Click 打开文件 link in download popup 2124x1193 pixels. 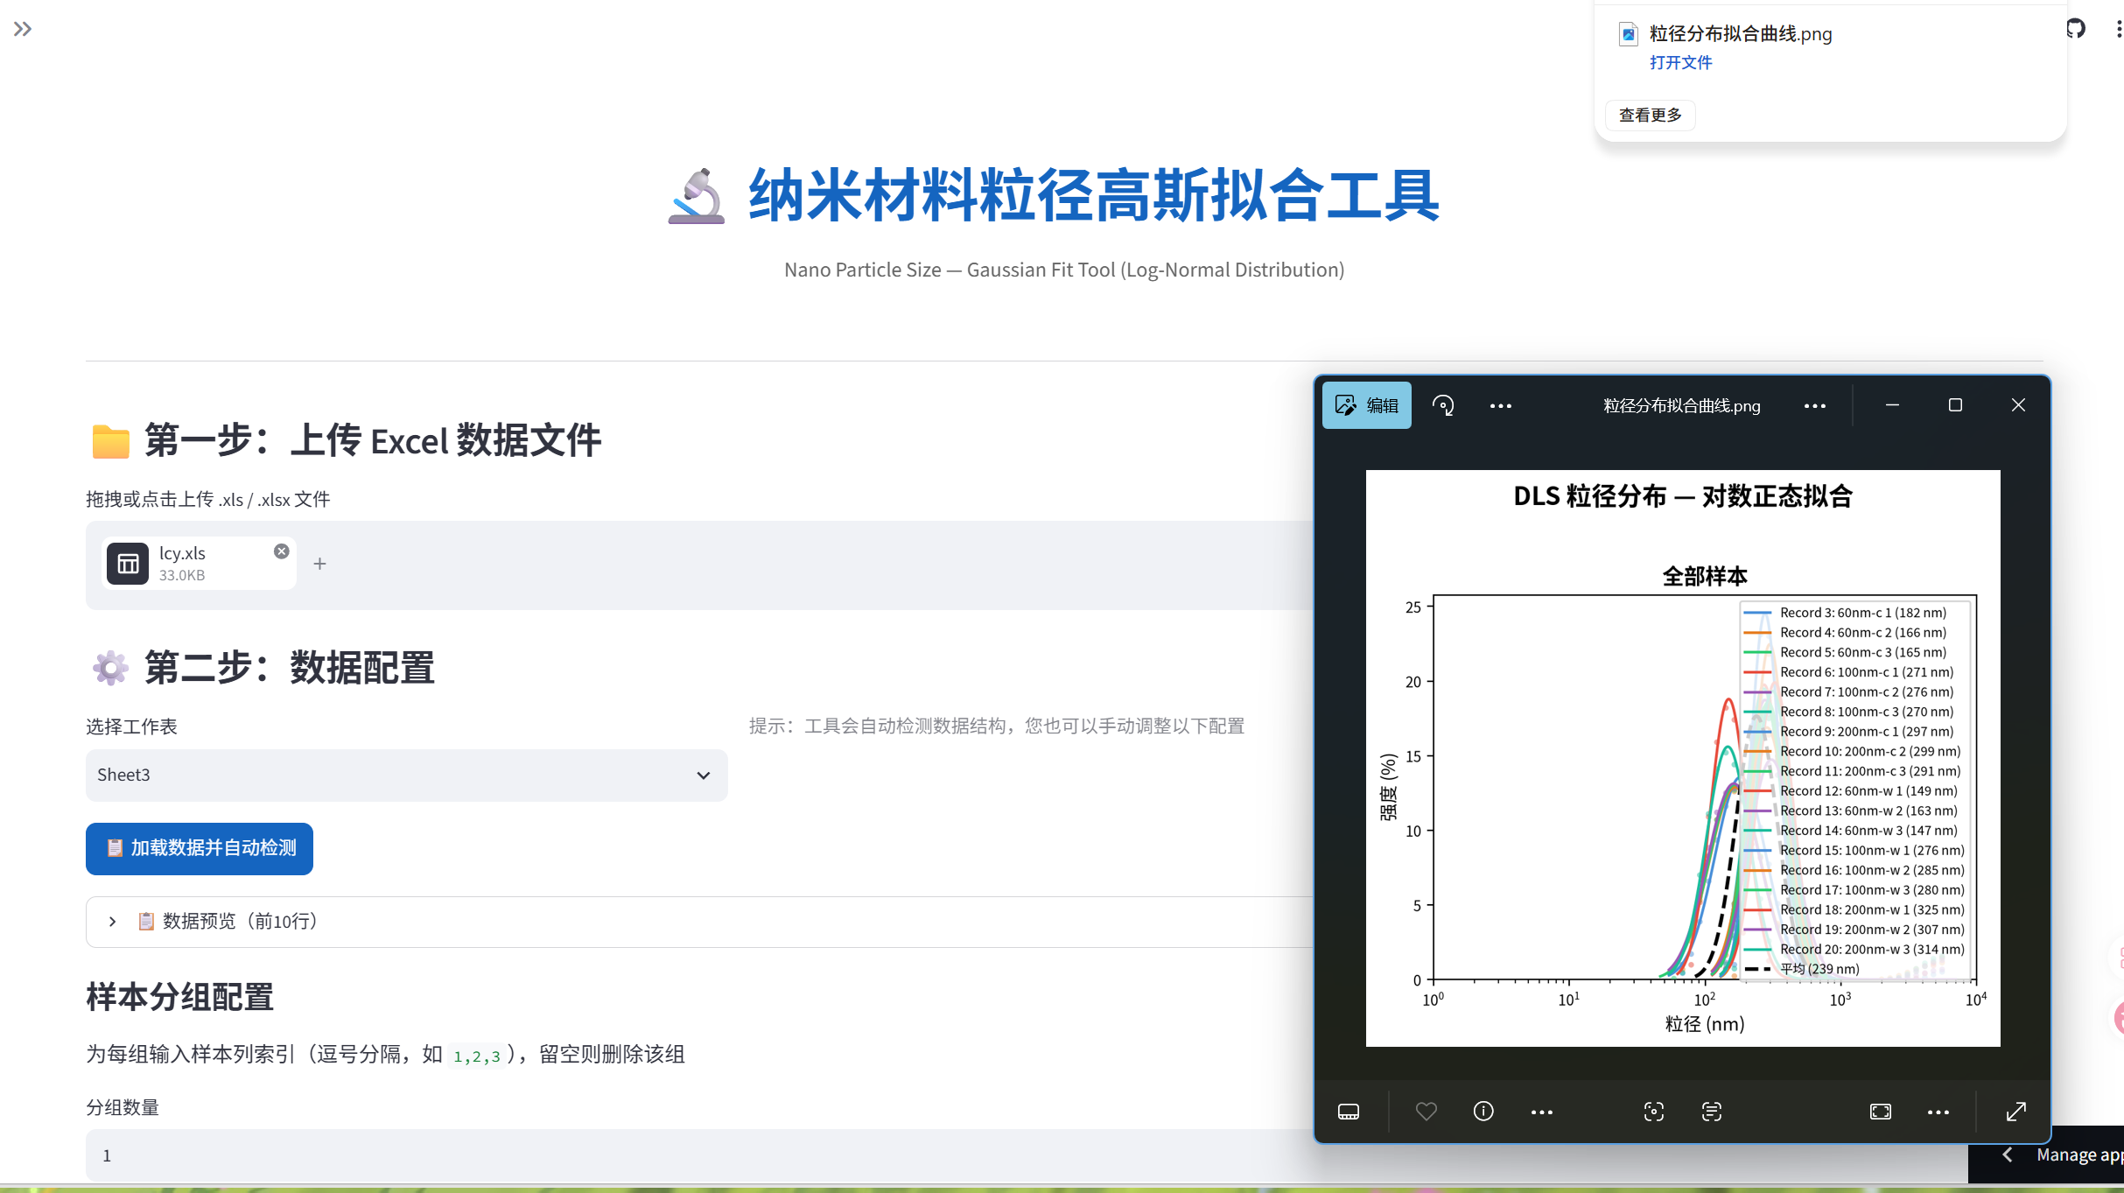point(1680,62)
